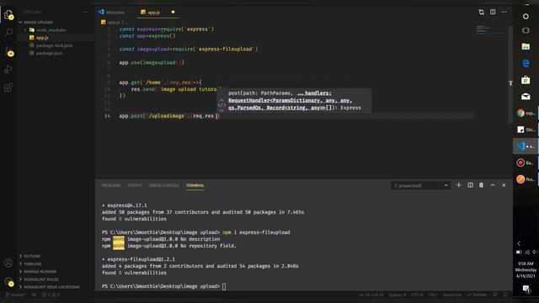The width and height of the screenshot is (539, 303).
Task: Switch to Postman on the taskbar
Action: click(526, 179)
